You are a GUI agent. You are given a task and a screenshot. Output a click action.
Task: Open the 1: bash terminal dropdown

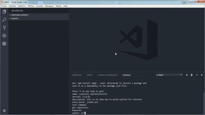169,75
